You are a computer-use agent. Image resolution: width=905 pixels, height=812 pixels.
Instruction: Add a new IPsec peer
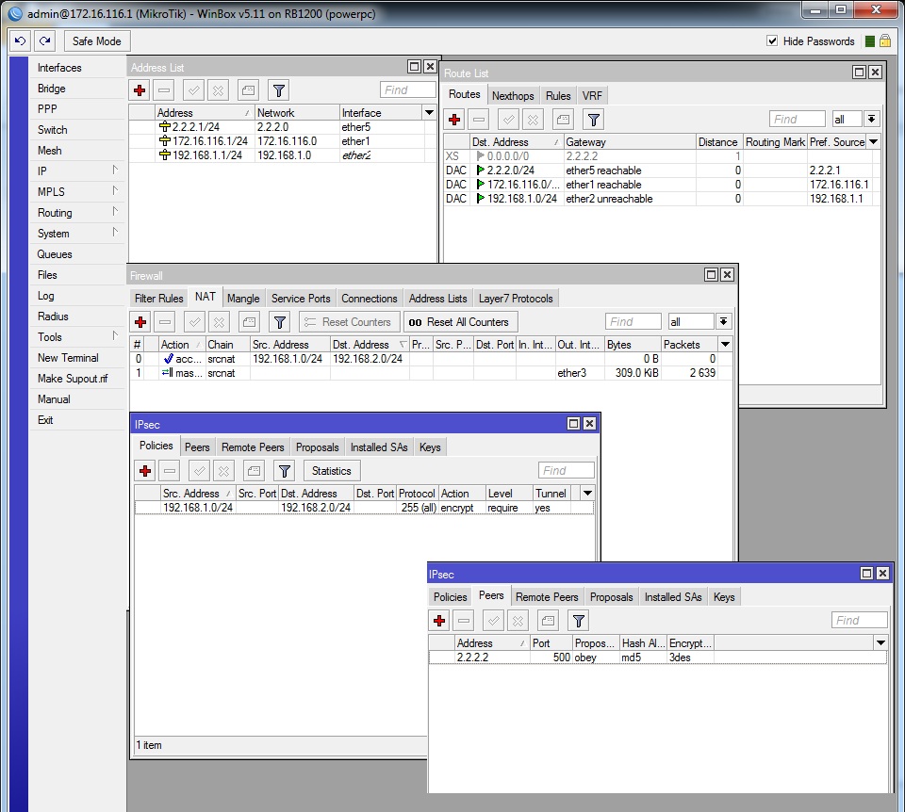437,620
